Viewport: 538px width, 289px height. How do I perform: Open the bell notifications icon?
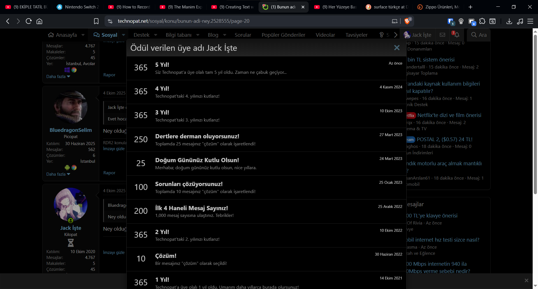point(456,35)
